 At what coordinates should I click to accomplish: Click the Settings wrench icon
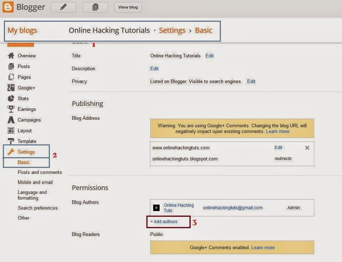click(x=11, y=152)
